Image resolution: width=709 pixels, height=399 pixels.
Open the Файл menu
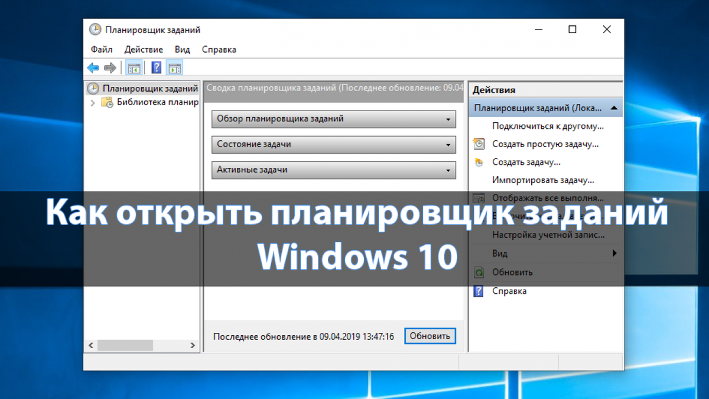point(102,50)
